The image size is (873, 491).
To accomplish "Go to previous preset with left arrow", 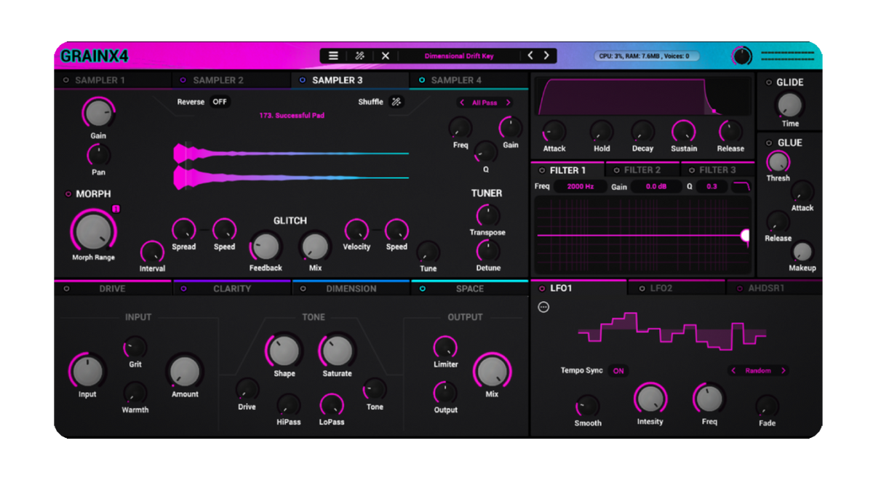I will (x=530, y=55).
